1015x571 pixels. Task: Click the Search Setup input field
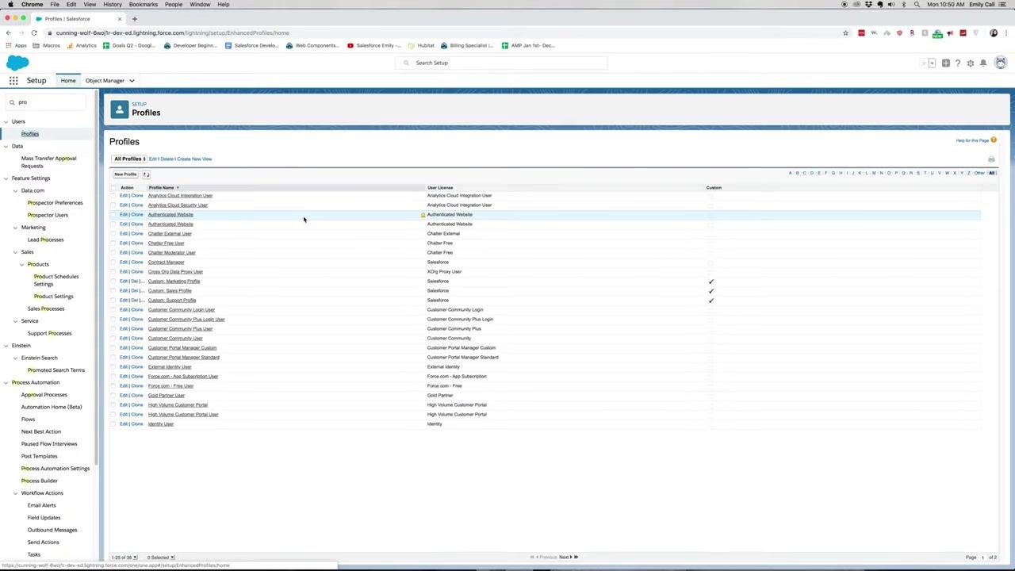click(x=501, y=63)
